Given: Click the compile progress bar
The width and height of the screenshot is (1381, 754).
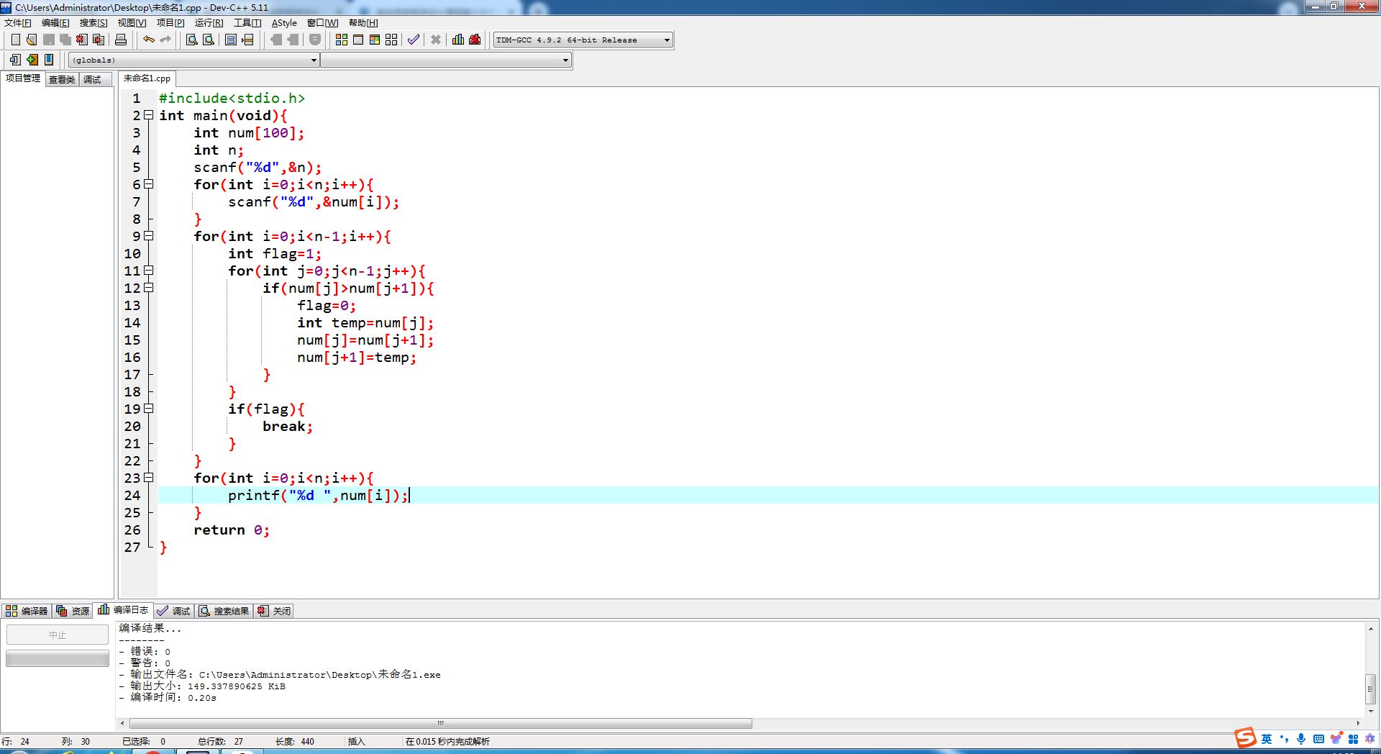Looking at the screenshot, I should (58, 658).
